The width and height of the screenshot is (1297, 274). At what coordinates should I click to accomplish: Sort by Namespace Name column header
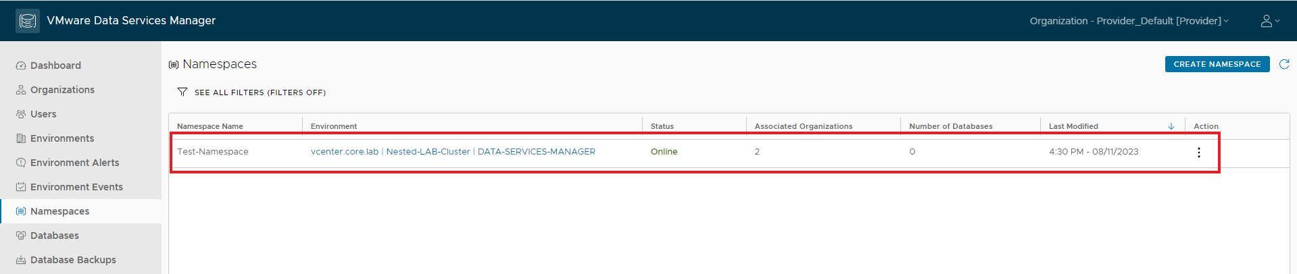(x=210, y=126)
